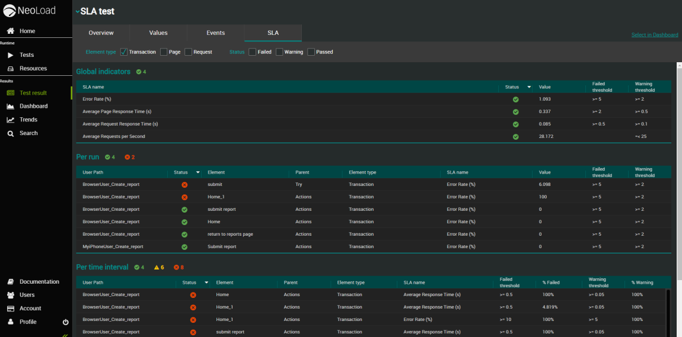
Task: Check the Failed status filter
Action: (253, 52)
